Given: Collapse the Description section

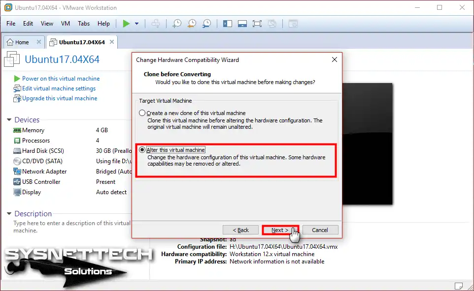Looking at the screenshot, I should 9,213.
